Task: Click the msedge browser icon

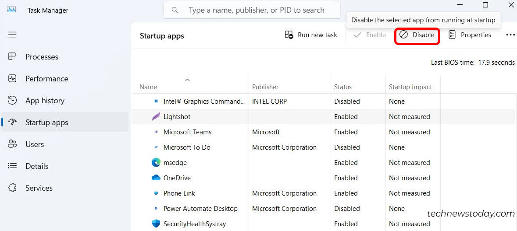Action: 156,163
